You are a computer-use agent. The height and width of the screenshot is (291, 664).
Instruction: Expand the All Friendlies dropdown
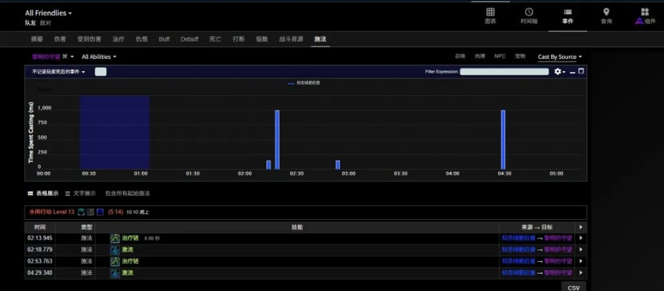point(49,13)
